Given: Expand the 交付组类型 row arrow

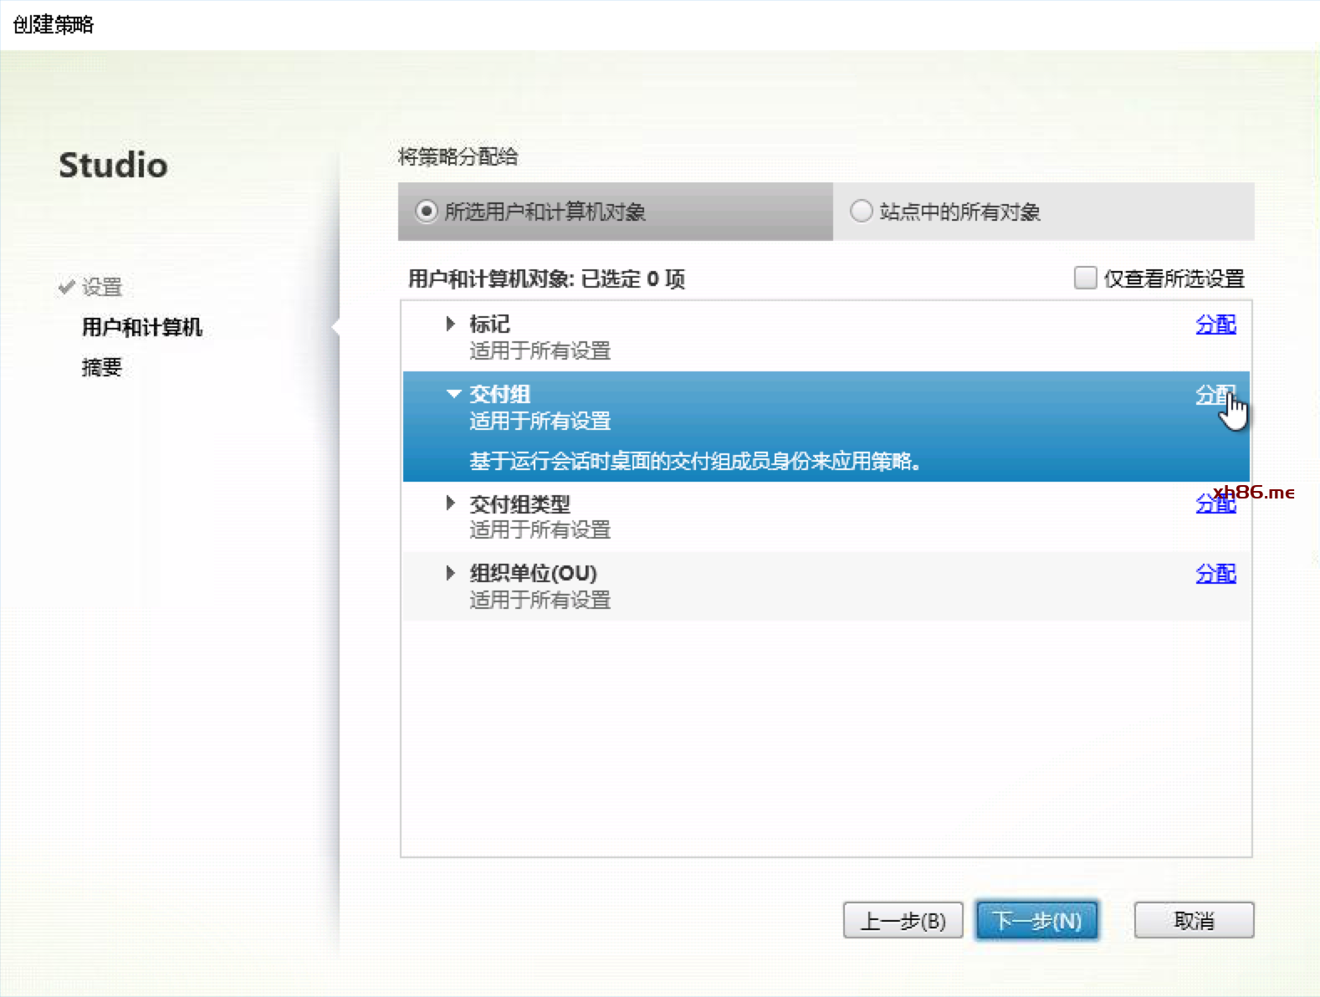Looking at the screenshot, I should 451,504.
